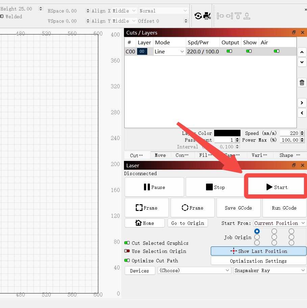
Task: Click the circular rubber-band Frame button
Action: tap(193, 208)
